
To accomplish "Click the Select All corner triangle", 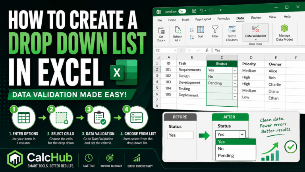I will [158, 57].
